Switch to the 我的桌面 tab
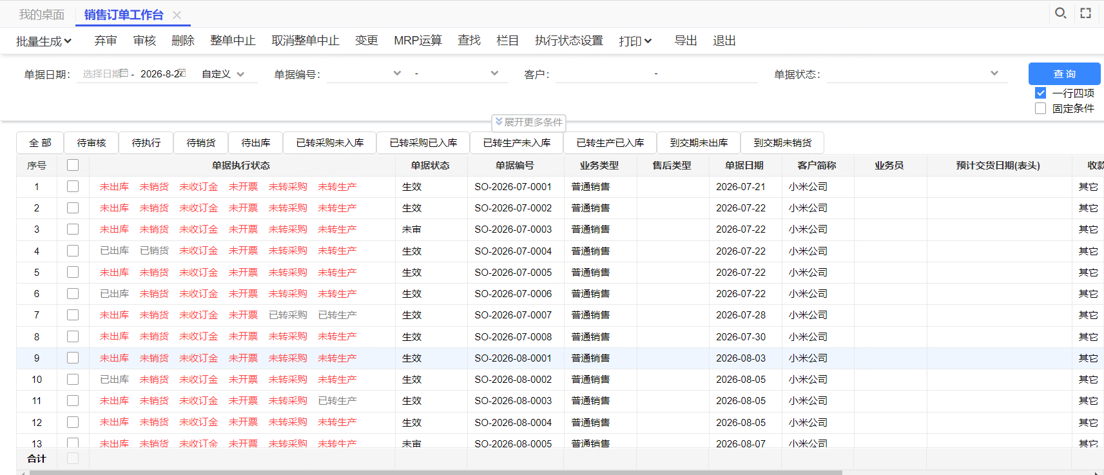The height and width of the screenshot is (475, 1104). (41, 15)
